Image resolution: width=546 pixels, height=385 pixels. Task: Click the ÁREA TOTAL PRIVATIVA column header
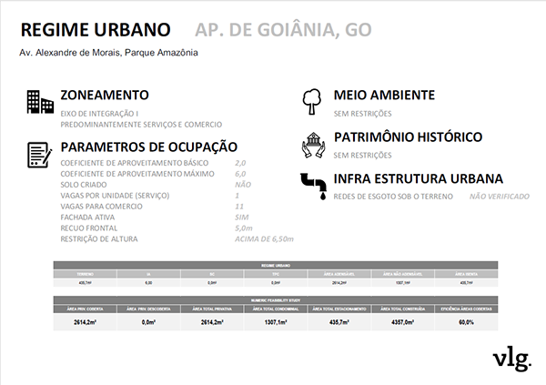[212, 309]
